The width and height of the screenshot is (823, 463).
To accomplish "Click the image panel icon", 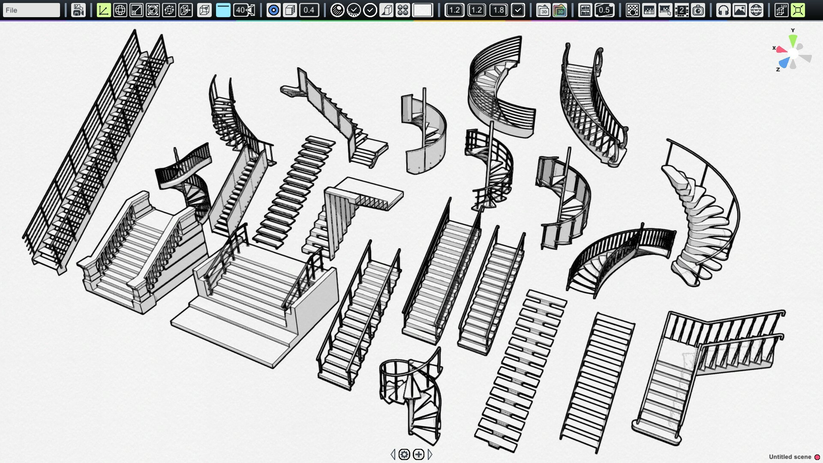I will pos(740,10).
